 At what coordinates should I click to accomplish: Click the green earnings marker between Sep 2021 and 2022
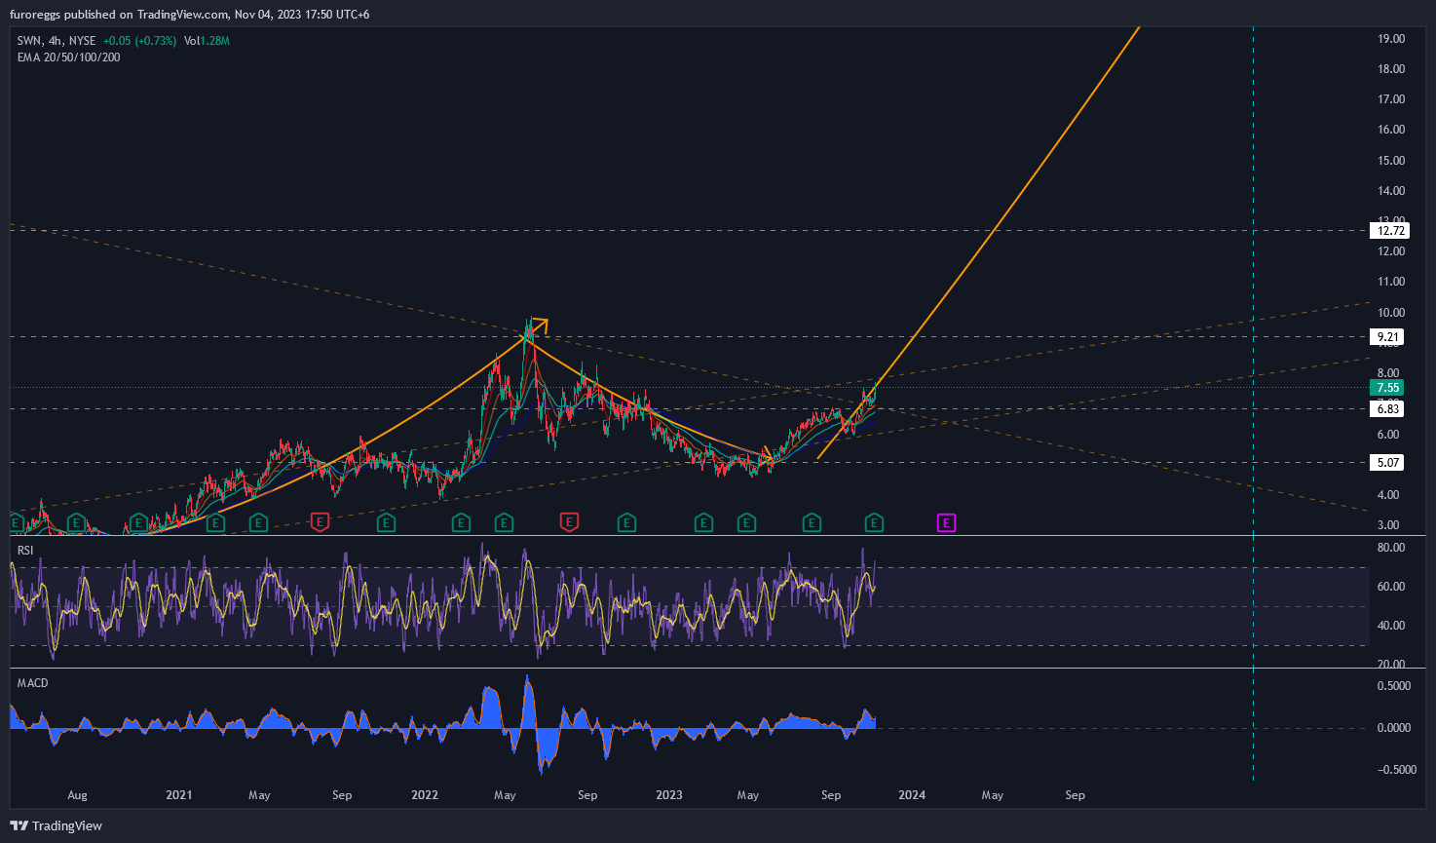387,523
